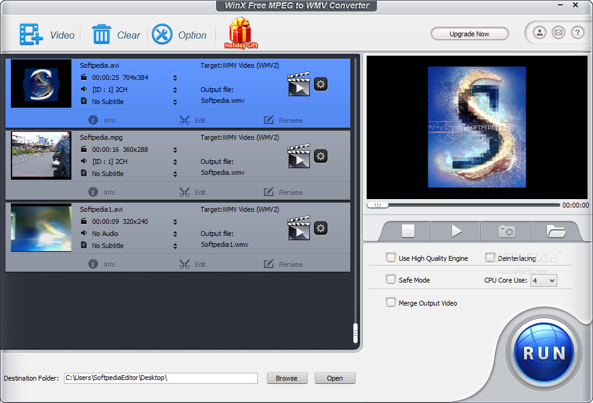Click the Destination Folder path field
This screenshot has width=593, height=403.
click(x=161, y=378)
